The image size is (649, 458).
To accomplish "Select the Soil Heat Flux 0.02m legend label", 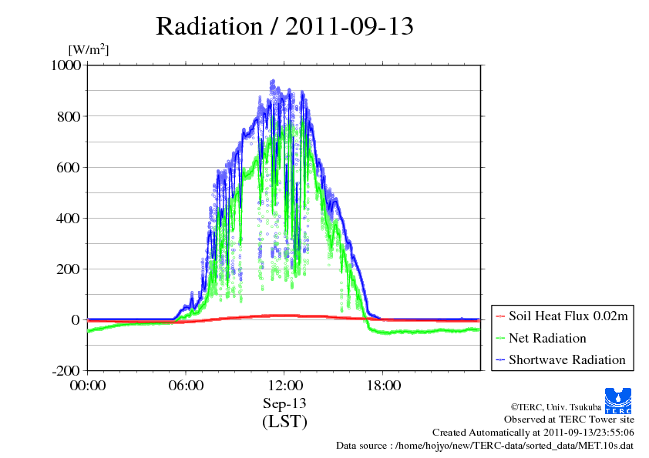I will tap(566, 316).
